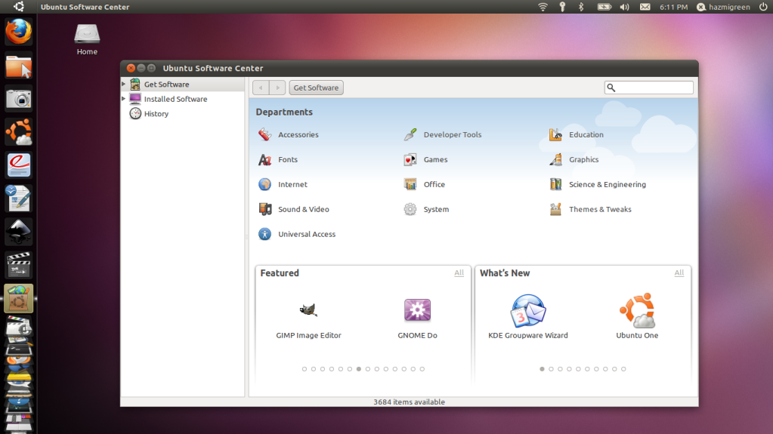Open Ubuntu One from the launcher
773x434 pixels.
pyautogui.click(x=19, y=132)
